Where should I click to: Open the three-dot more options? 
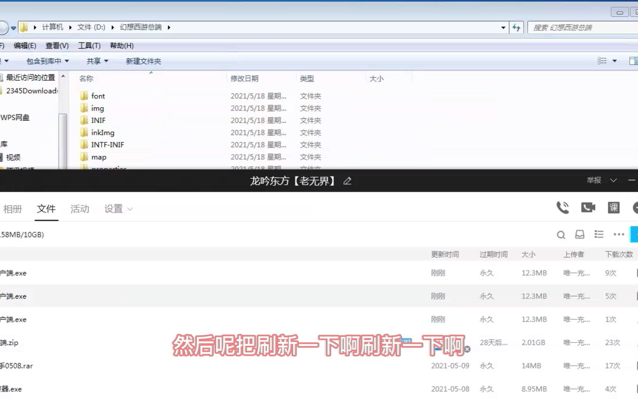619,234
